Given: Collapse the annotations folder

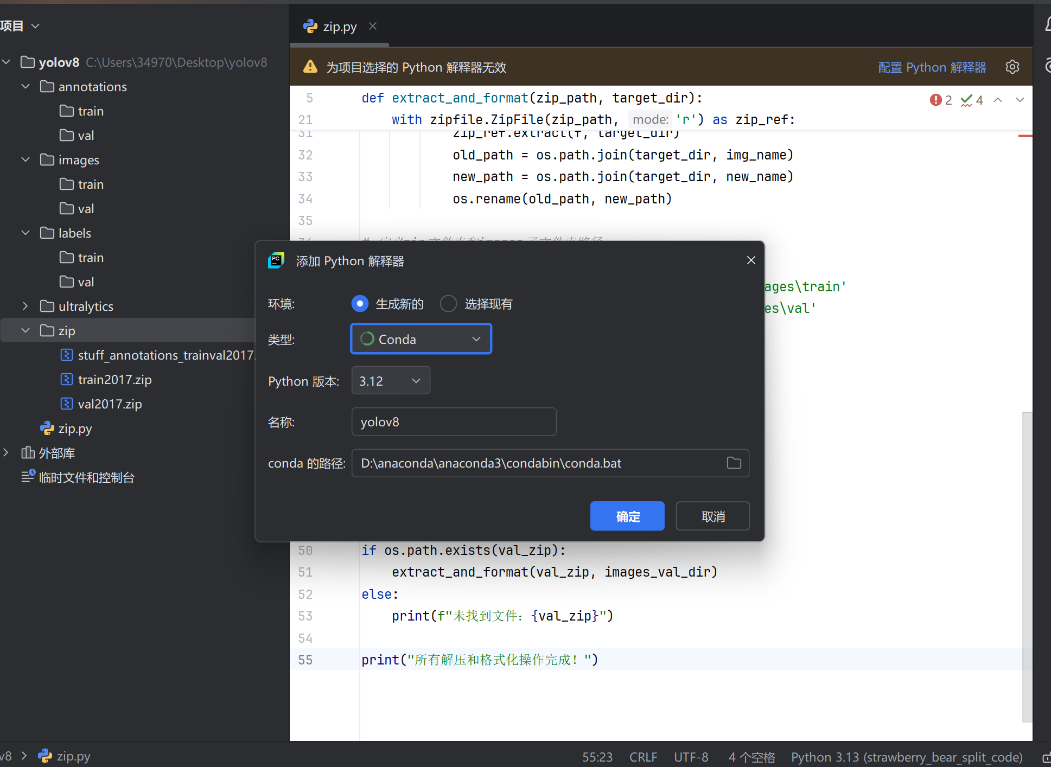Looking at the screenshot, I should coord(25,86).
